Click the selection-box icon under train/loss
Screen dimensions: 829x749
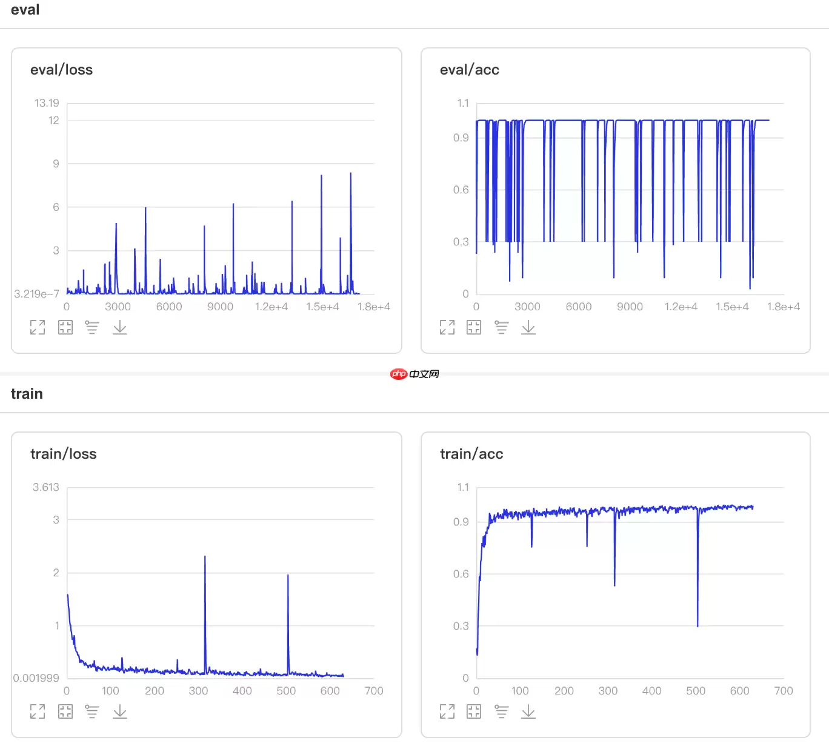point(65,711)
